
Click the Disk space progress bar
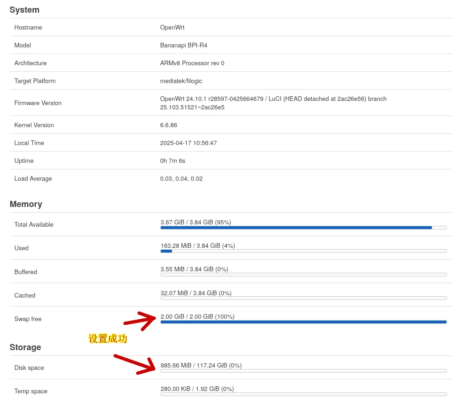point(304,371)
